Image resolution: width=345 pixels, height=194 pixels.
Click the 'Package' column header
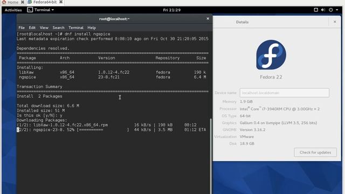point(27,58)
